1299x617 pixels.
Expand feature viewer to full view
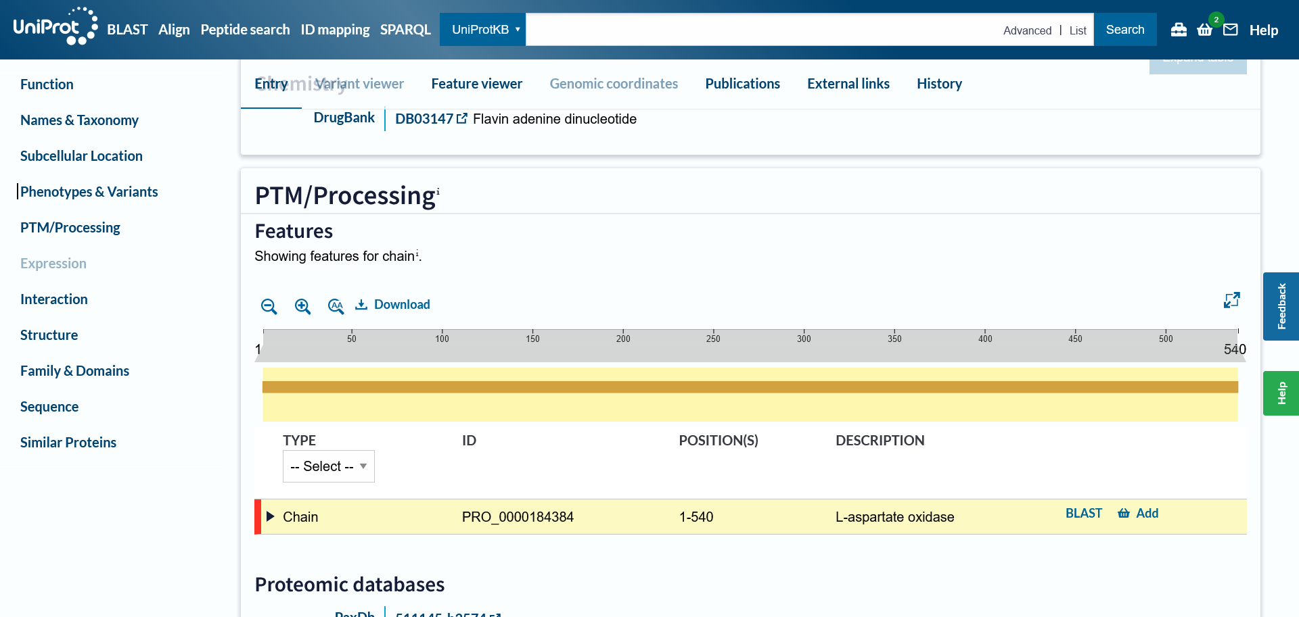tap(1232, 300)
